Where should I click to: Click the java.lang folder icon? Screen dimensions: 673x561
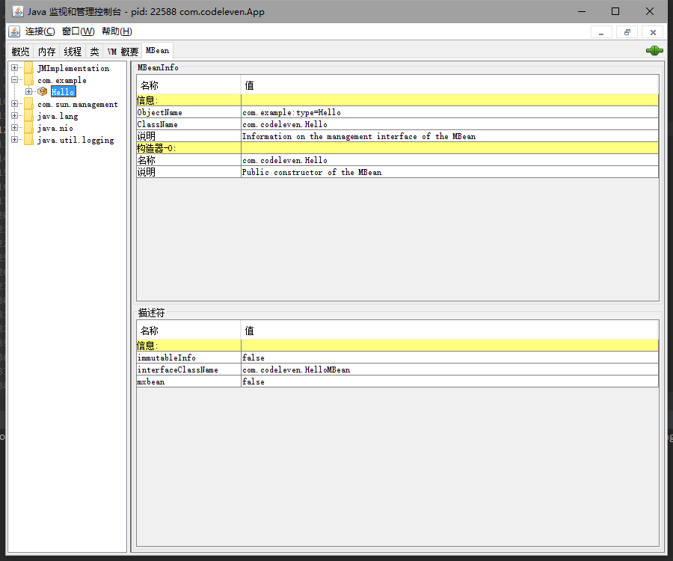pos(28,116)
